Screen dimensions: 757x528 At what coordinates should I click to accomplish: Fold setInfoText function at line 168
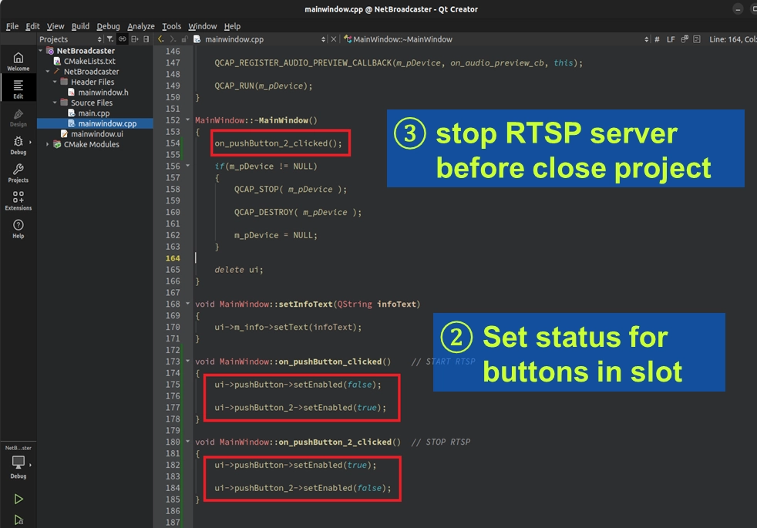coord(188,304)
